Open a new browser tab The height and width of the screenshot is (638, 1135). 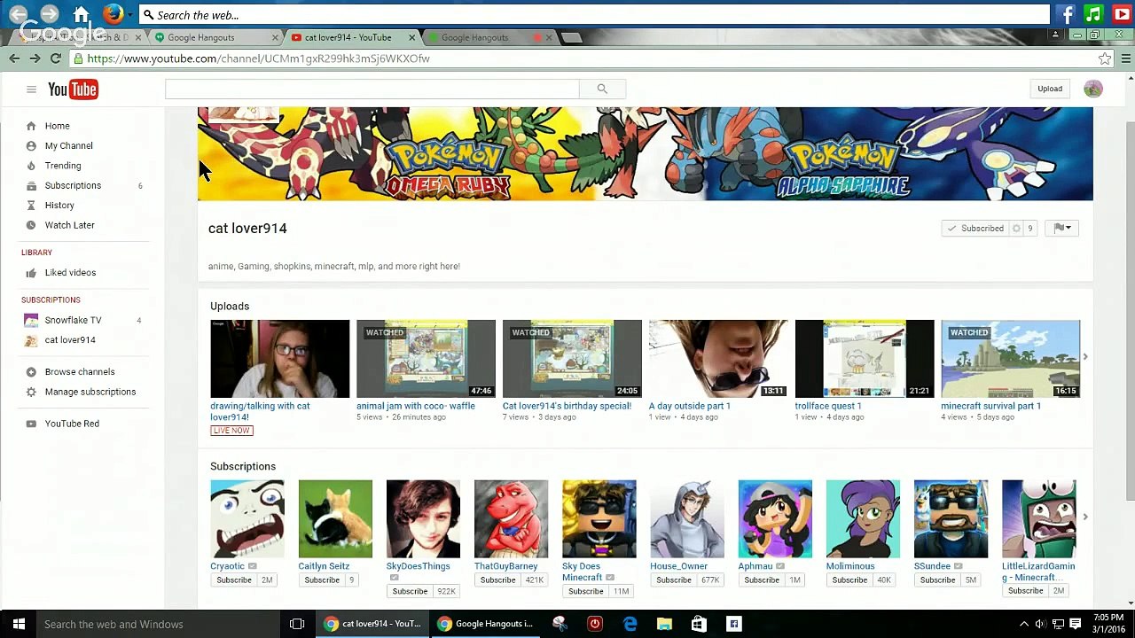tap(572, 37)
